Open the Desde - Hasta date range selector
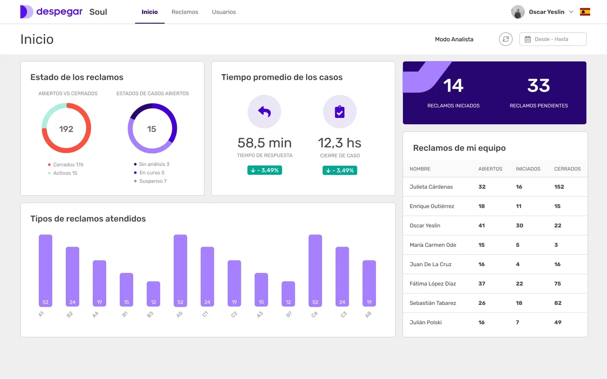Screen dimensions: 607x379 (553, 39)
